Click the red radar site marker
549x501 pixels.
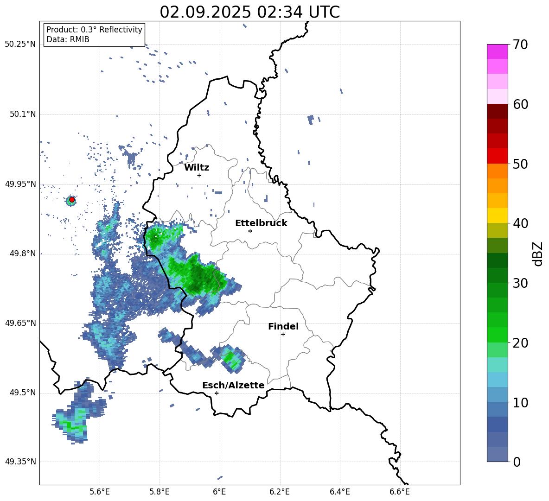(72, 200)
